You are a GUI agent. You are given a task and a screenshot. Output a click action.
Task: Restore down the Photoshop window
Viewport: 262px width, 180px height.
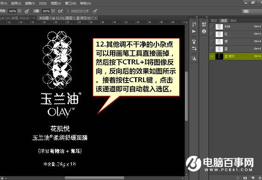click(253, 3)
